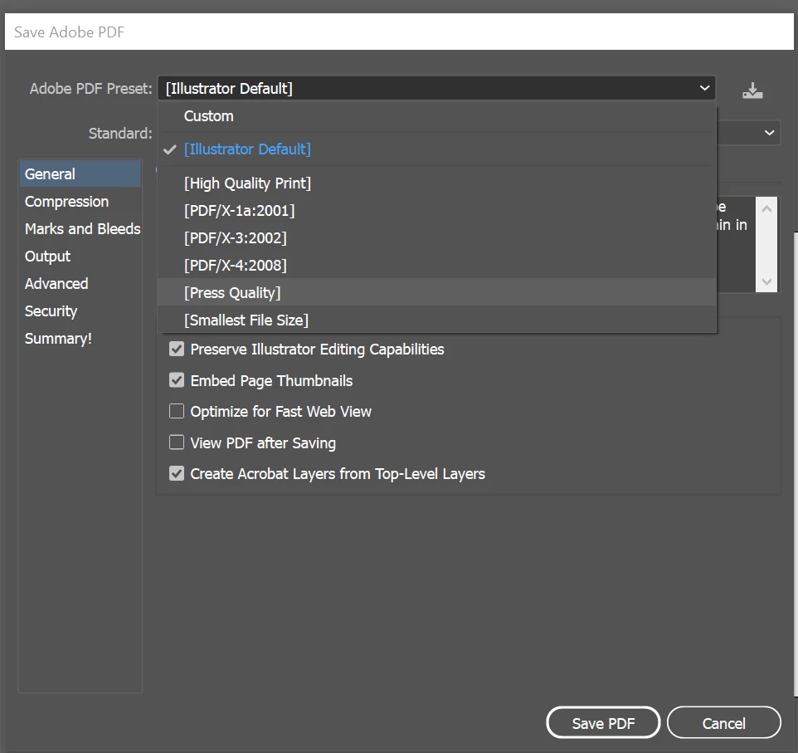Uncheck Embed Page Thumbnails
Viewport: 798px width, 753px height.
(177, 380)
